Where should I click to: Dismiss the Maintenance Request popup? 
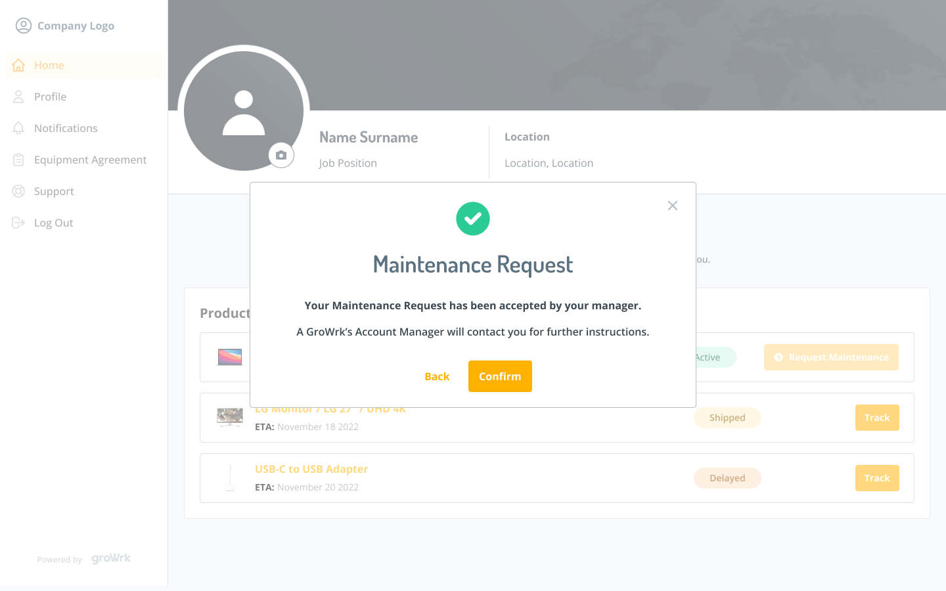pos(672,206)
